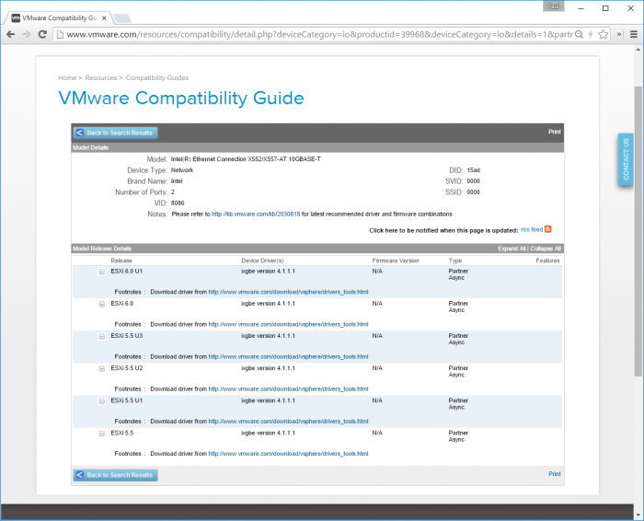Open the Resources breadcrumb link
The height and width of the screenshot is (521, 644).
pos(101,77)
